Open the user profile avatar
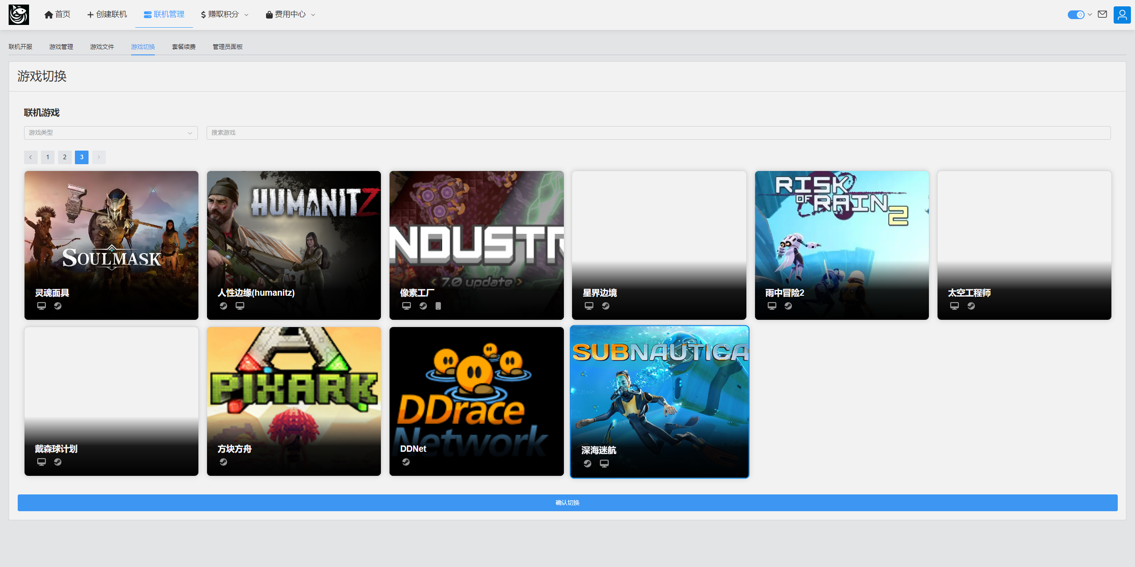Viewport: 1135px width, 567px height. tap(1122, 15)
